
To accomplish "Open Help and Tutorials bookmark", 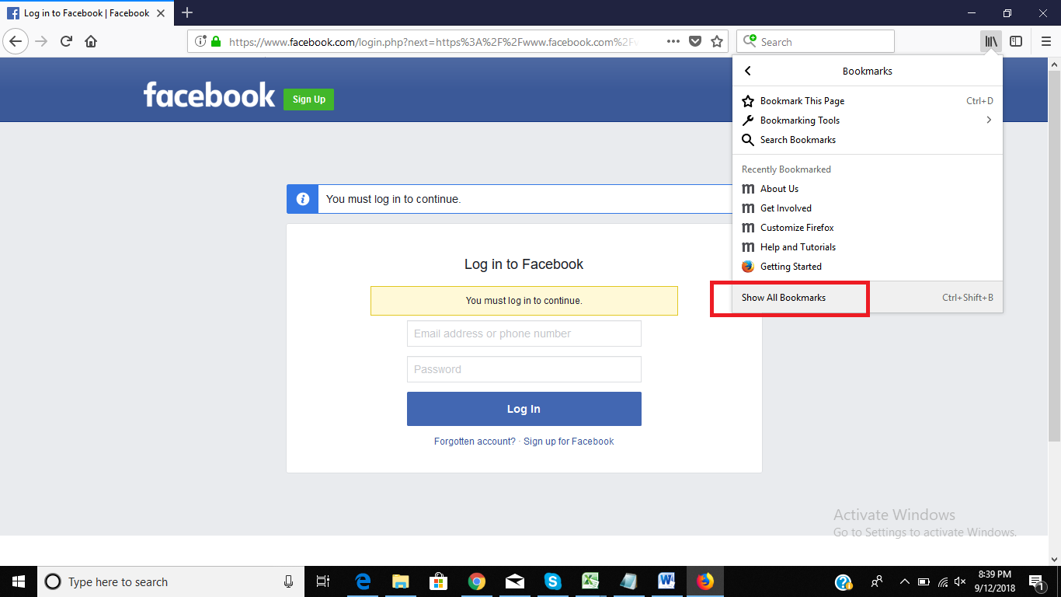I will (x=868, y=247).
